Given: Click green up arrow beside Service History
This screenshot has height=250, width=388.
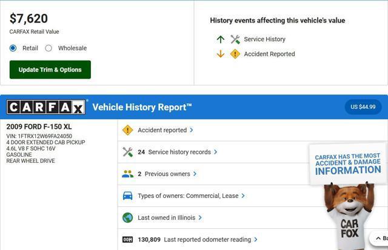Looking at the screenshot, I should click(x=221, y=39).
